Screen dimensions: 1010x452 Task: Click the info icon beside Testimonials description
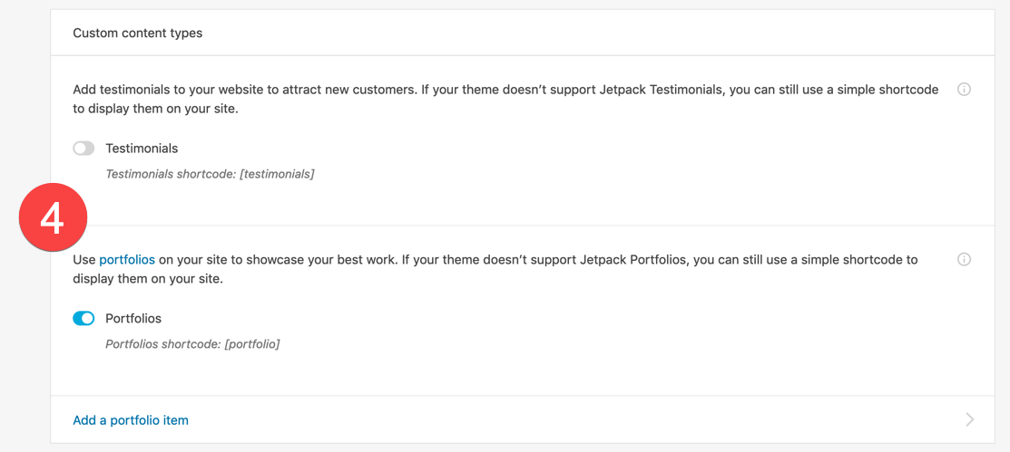965,90
